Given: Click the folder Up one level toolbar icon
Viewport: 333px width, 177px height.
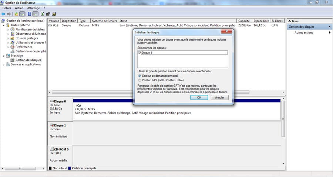Looking at the screenshot, I should tap(16, 14).
